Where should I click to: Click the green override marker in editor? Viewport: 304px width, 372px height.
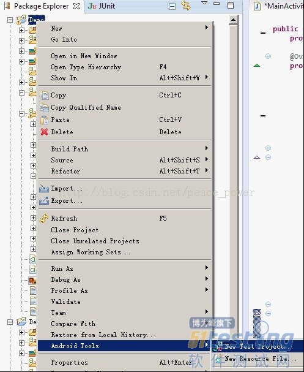click(257, 66)
